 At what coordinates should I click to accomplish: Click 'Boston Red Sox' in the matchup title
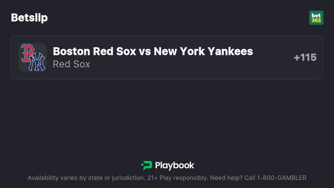[95, 51]
